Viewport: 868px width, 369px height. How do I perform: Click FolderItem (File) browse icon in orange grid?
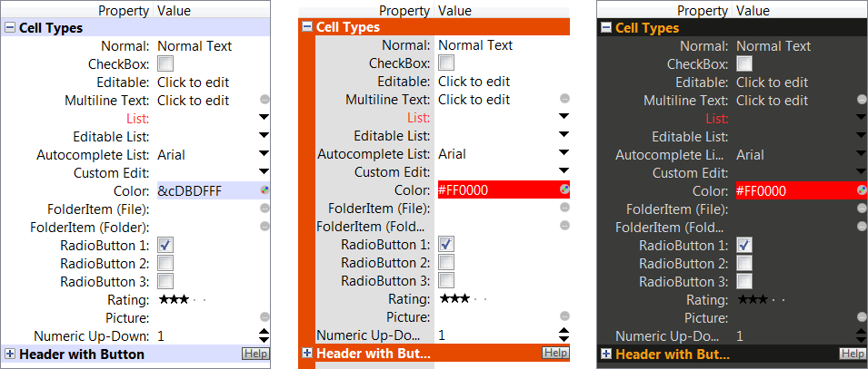[x=564, y=208]
